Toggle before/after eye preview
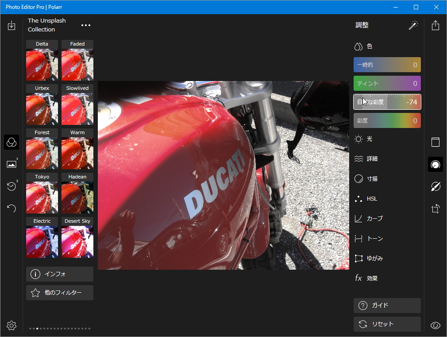This screenshot has width=447, height=337. (x=435, y=325)
